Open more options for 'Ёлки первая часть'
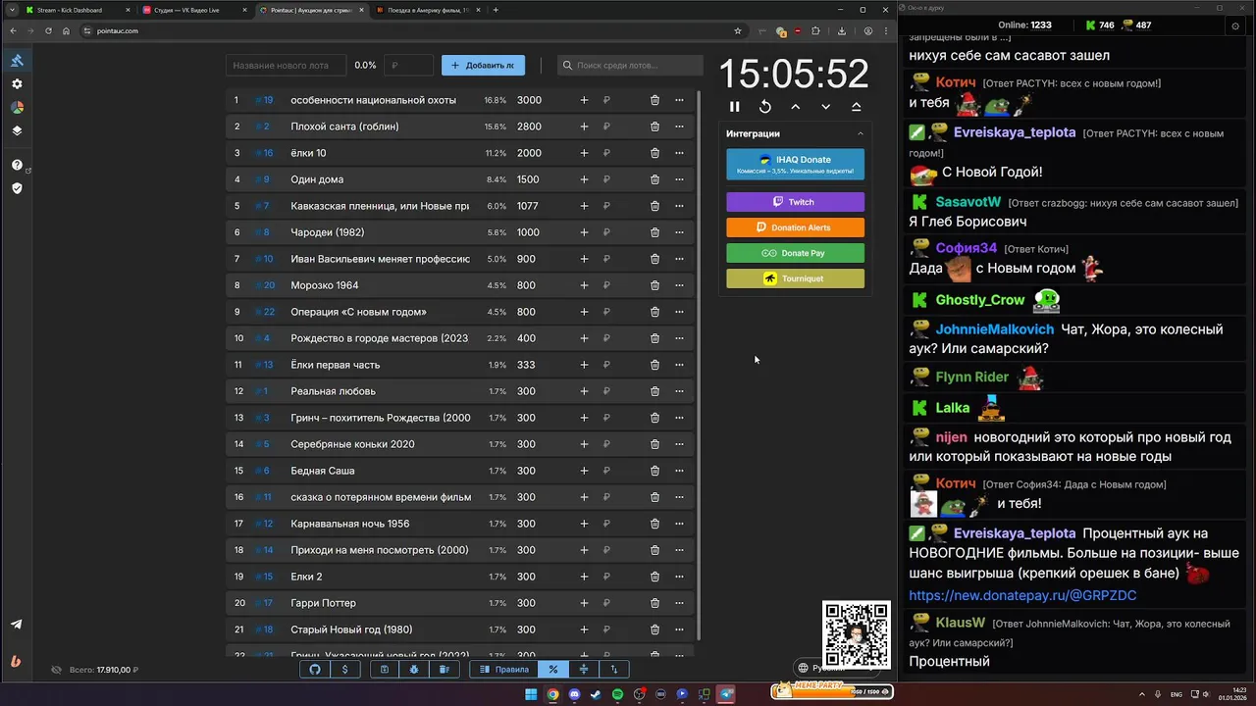 pyautogui.click(x=679, y=365)
